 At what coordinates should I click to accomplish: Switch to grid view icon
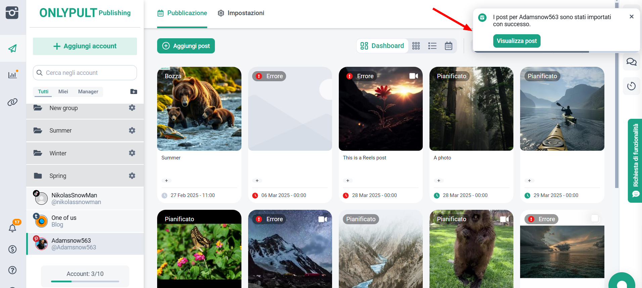416,46
